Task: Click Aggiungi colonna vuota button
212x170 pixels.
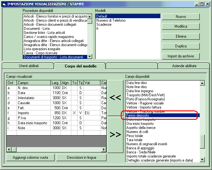Action: (x=30, y=157)
